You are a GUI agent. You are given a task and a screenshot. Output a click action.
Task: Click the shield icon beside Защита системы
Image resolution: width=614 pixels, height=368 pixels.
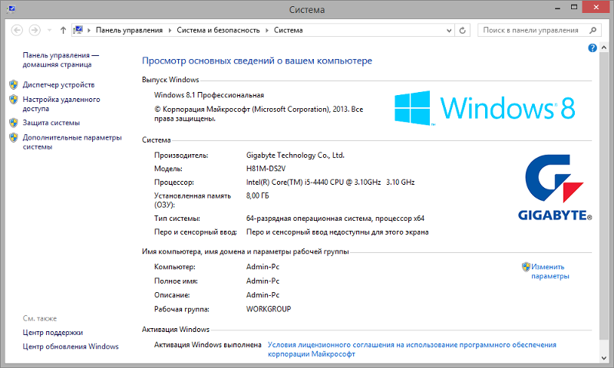point(13,123)
